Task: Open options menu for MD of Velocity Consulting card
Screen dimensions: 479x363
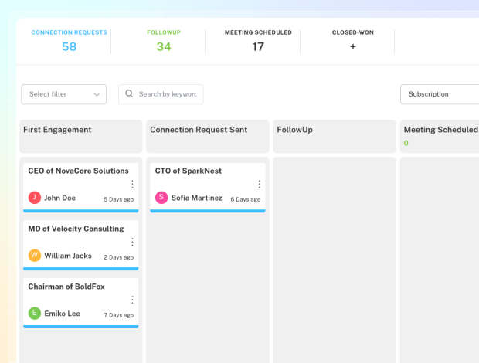Action: pyautogui.click(x=132, y=242)
